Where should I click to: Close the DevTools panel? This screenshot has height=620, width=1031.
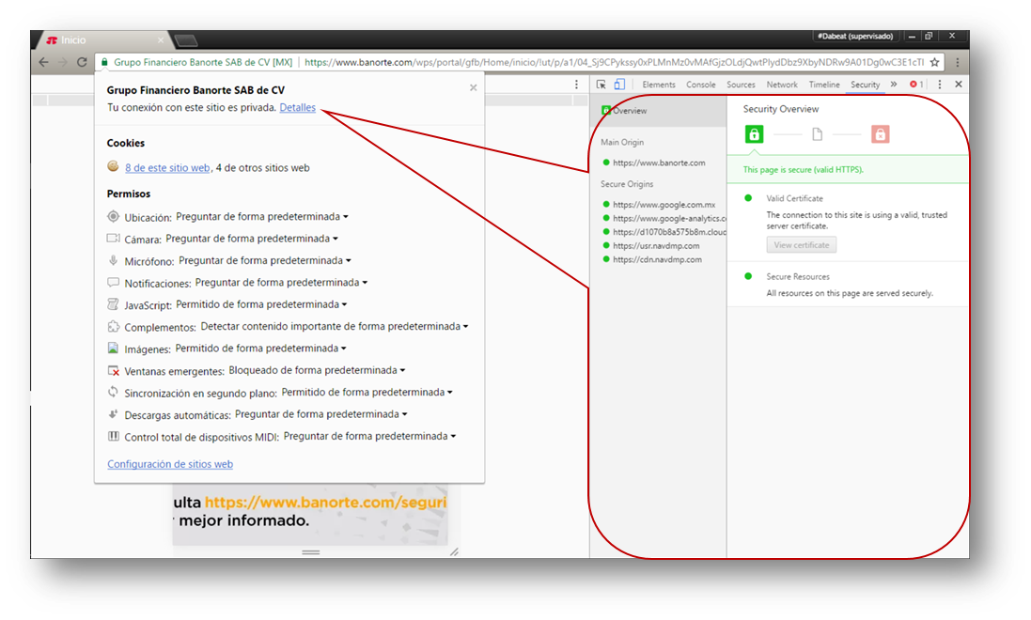[x=959, y=85]
